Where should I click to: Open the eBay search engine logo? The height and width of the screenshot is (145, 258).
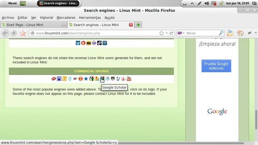(75, 79)
